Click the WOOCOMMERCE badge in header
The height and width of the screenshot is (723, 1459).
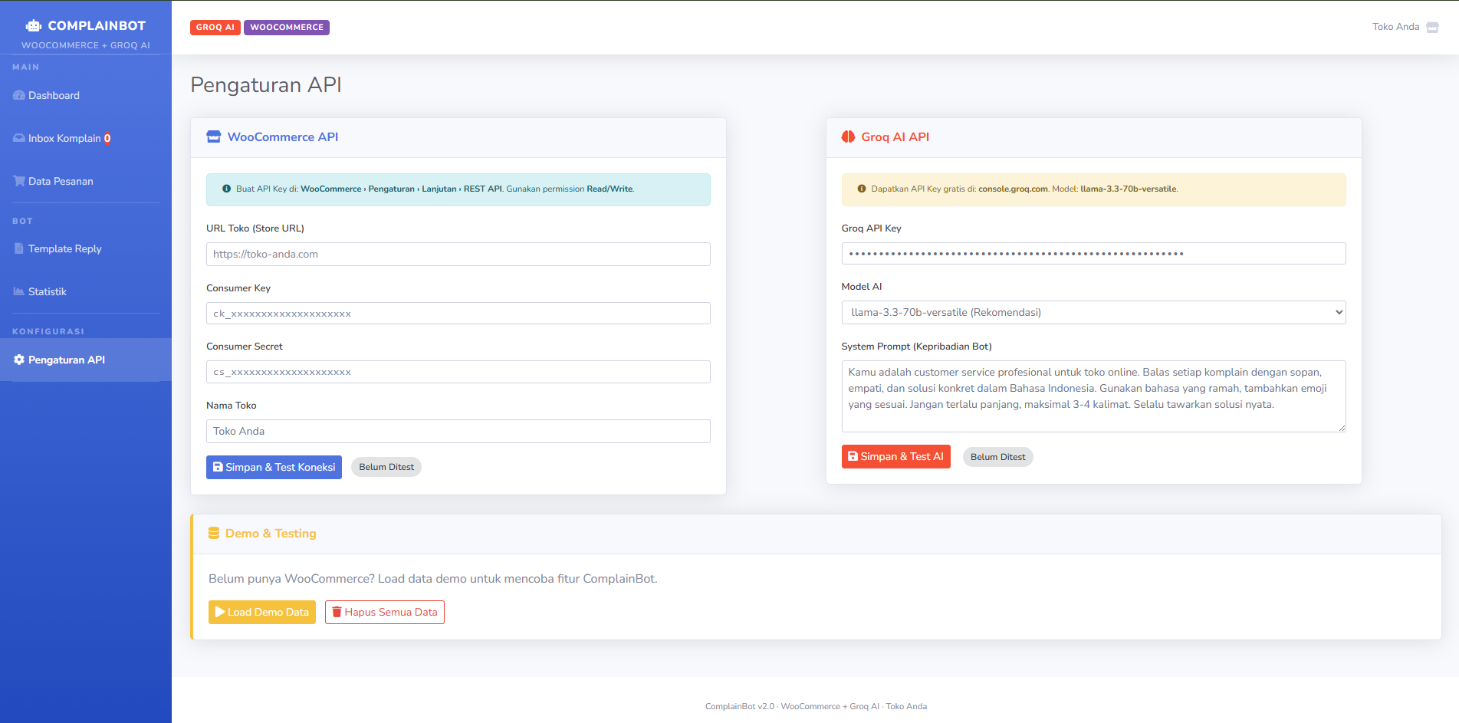click(x=287, y=28)
